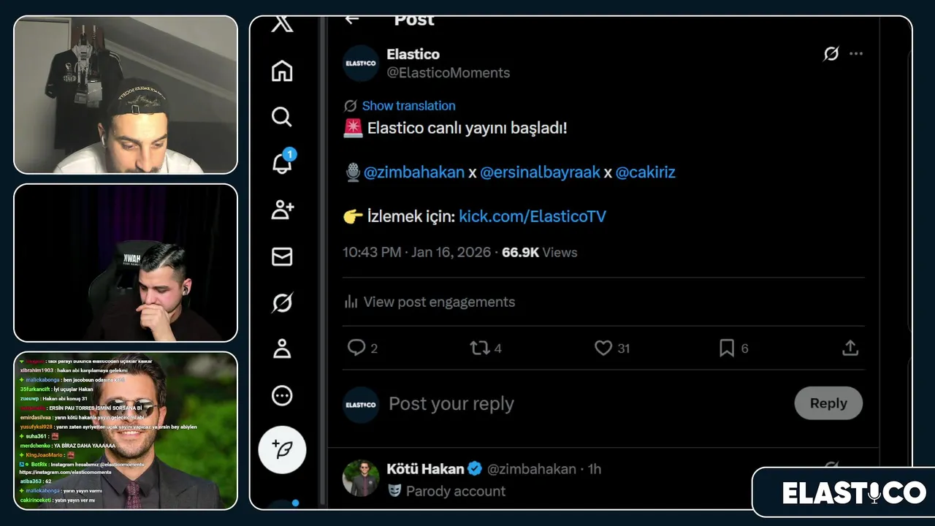The height and width of the screenshot is (526, 935).
Task: Go back using the Post arrow
Action: [352, 20]
